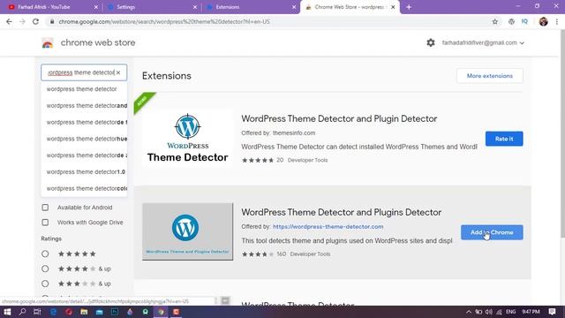Choose suggestion 'wordpress theme detector'

point(84,89)
